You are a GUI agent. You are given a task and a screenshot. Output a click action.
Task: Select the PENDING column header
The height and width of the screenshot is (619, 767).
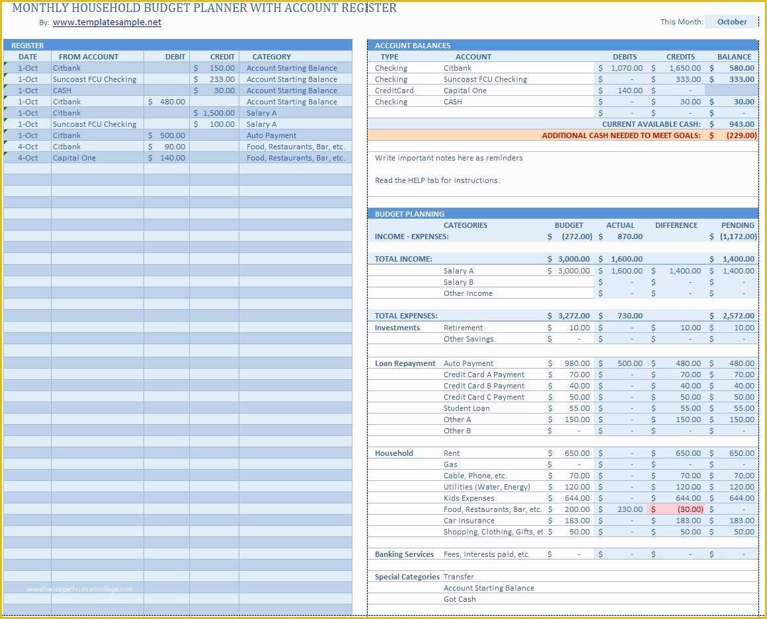738,225
